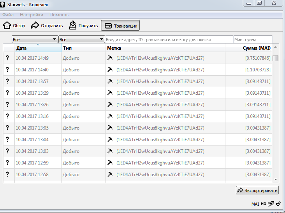Viewport: 285px width, 213px height.
Task: Click the unconfirmed status icon for 13:05 row
Action: (7, 128)
